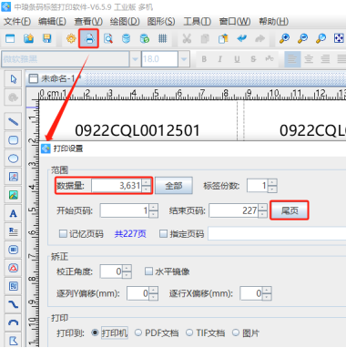Click the 全部 button
The width and height of the screenshot is (346, 348).
coord(174,185)
